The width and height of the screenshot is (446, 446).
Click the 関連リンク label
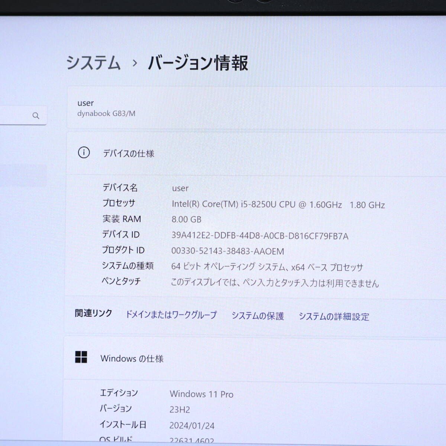(x=94, y=313)
